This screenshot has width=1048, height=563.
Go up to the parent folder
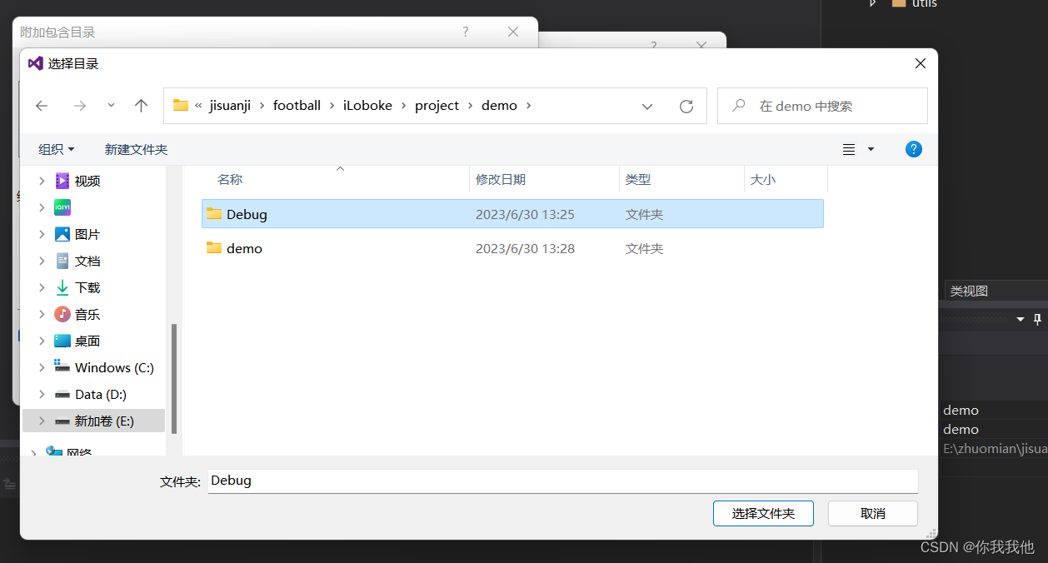click(x=141, y=106)
